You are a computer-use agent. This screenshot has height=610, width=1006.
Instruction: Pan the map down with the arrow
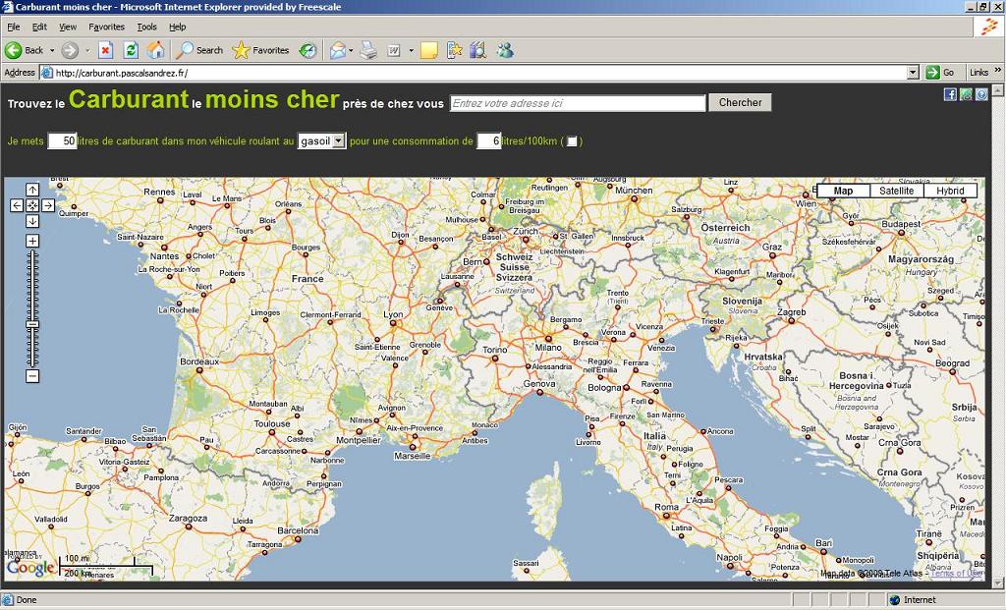tap(32, 221)
